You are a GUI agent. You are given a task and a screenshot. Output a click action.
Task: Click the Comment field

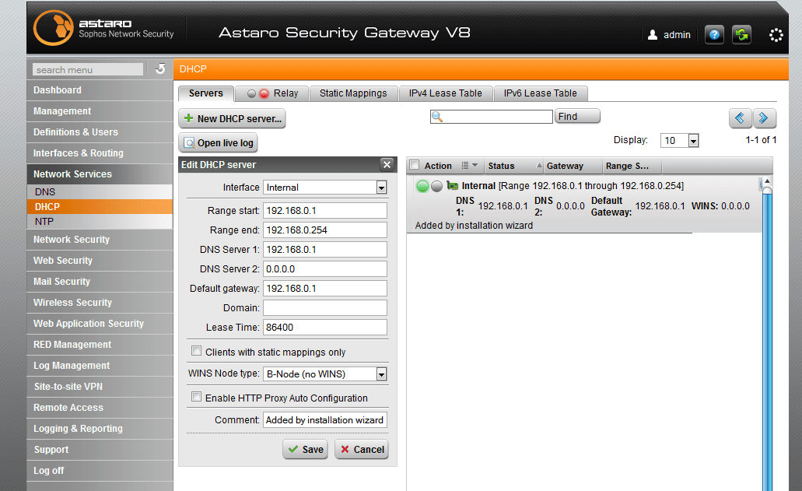pyautogui.click(x=325, y=420)
